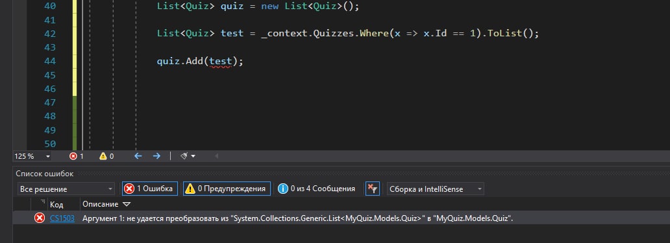This screenshot has height=243, width=670.
Task: Toggle the "0 из 4 Сообщения" filter
Action: pos(317,189)
